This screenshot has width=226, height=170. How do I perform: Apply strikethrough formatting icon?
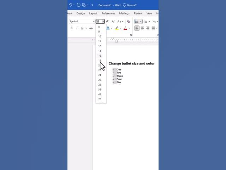click(91, 28)
